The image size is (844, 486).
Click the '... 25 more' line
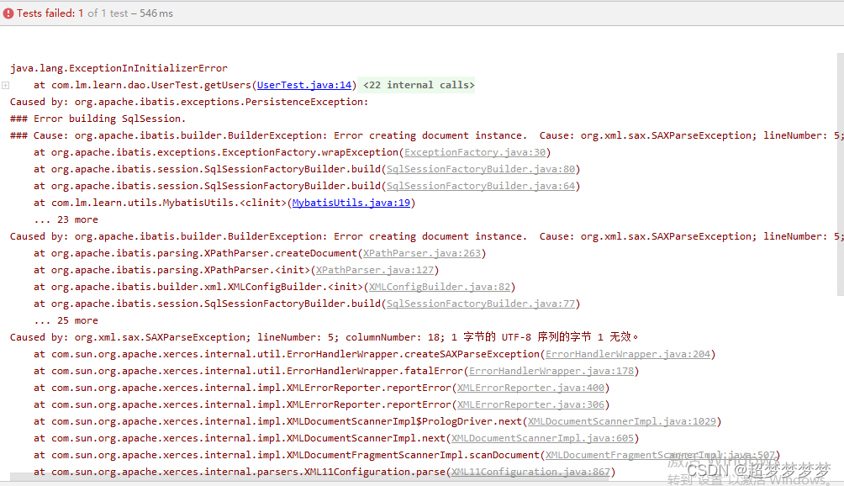pos(66,320)
